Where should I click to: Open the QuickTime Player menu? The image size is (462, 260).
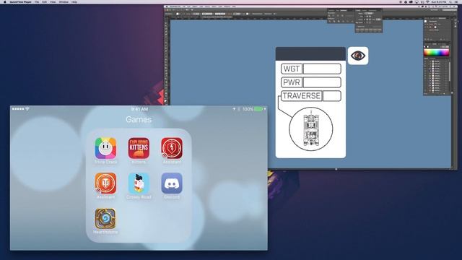[20, 1]
